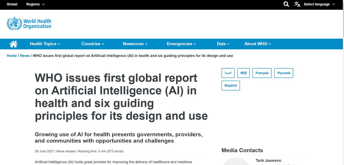Screen dimensions: 344x165
Task: Click the breadcrumb current page title text
Action: (x=133, y=56)
